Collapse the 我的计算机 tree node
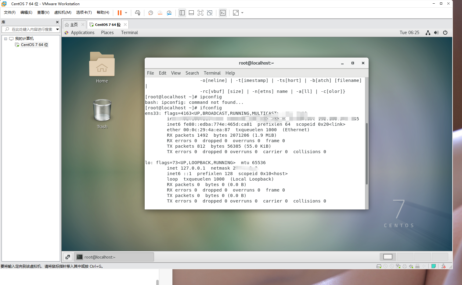Screen dimensions: 462x285 [x=5, y=39]
